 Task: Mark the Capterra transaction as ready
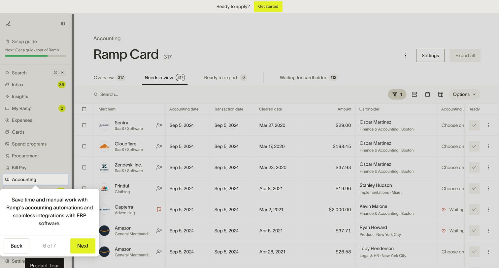[474, 210]
